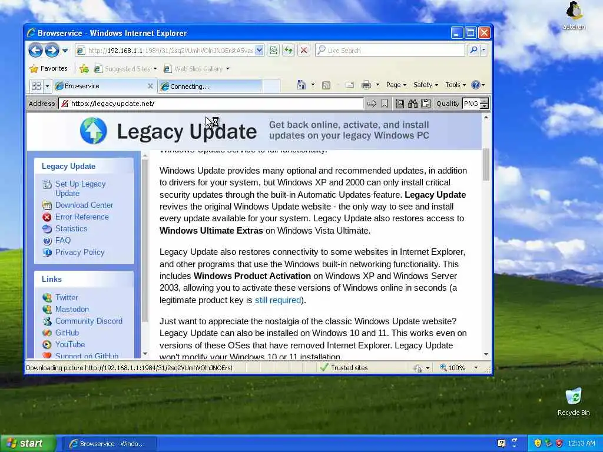Viewport: 603px width, 452px height.
Task: Open the Error Reference link
Action: pos(82,217)
